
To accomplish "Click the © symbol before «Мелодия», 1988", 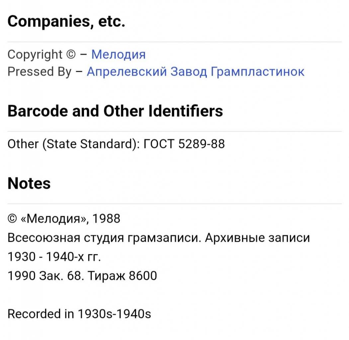I will pyautogui.click(x=12, y=218).
